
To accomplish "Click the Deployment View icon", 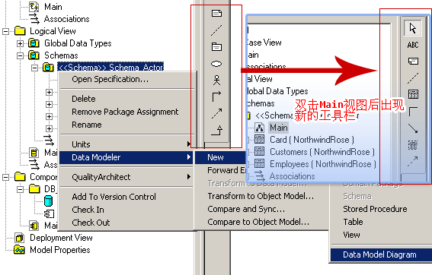I will [20, 238].
